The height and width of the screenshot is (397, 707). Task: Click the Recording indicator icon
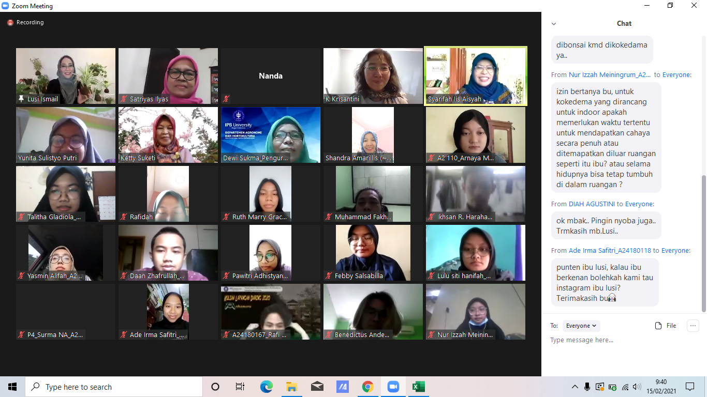[10, 23]
